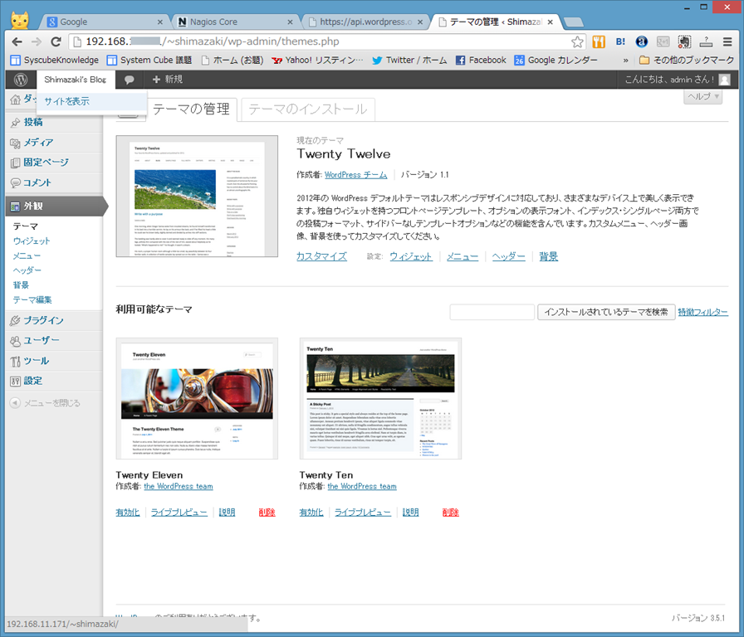Open the System Cube 課題 bookmark

pyautogui.click(x=149, y=61)
